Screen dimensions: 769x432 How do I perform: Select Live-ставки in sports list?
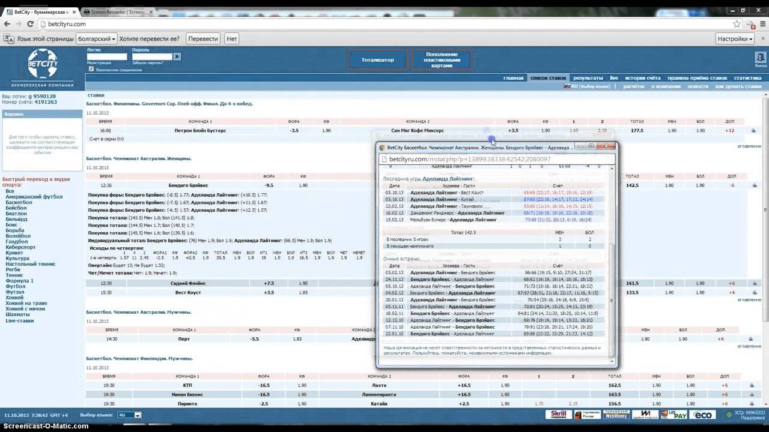coord(20,321)
